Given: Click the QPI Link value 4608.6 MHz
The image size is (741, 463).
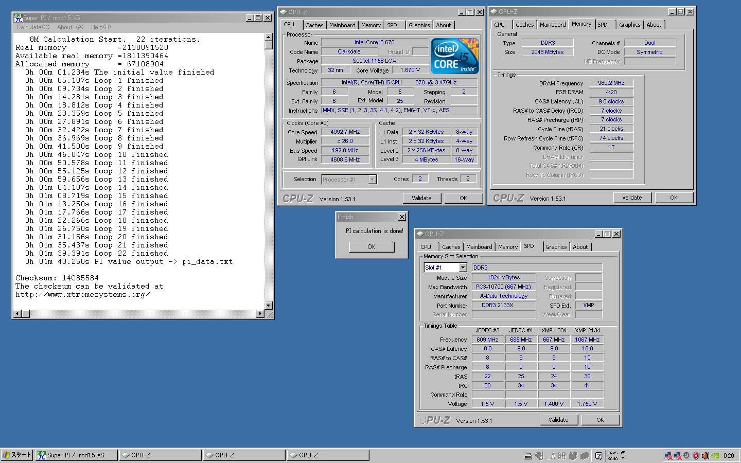Looking at the screenshot, I should (x=345, y=159).
